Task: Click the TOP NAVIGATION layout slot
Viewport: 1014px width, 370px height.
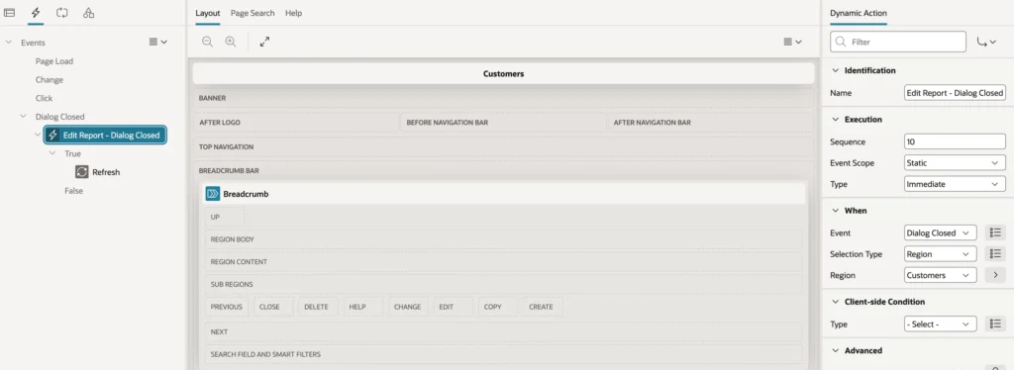Action: 503,146
